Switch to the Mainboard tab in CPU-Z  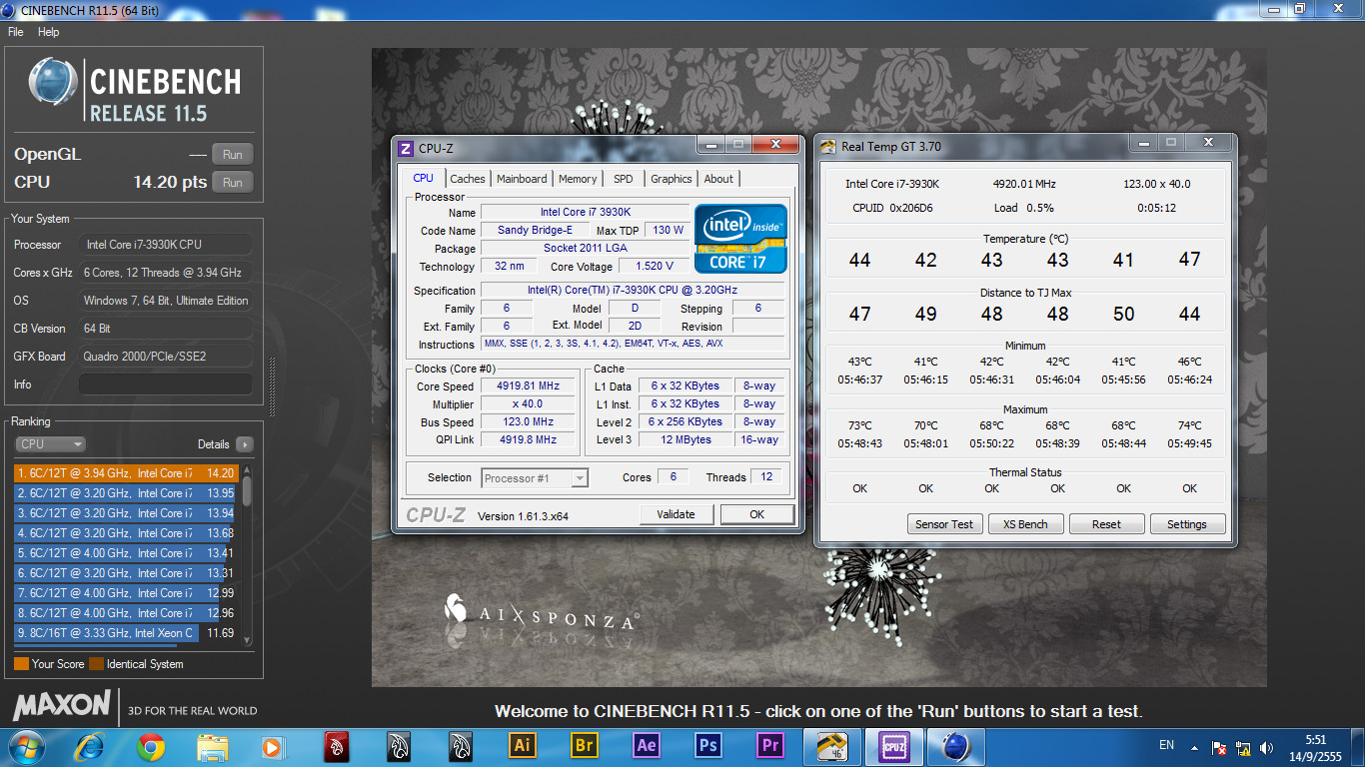click(522, 179)
